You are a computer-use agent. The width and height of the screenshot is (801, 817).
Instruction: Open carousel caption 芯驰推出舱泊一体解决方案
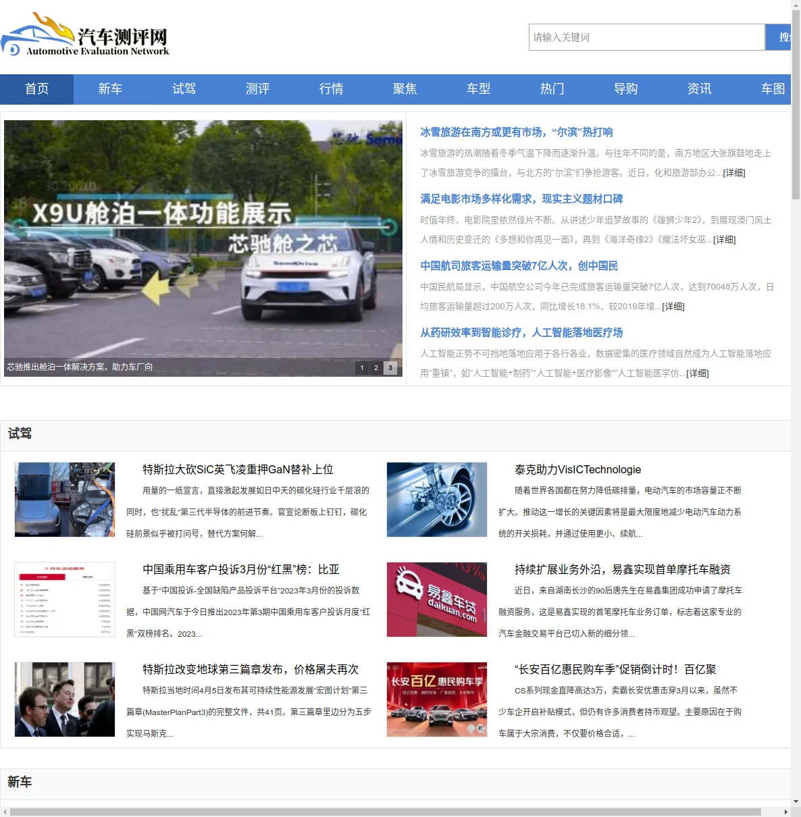click(80, 367)
